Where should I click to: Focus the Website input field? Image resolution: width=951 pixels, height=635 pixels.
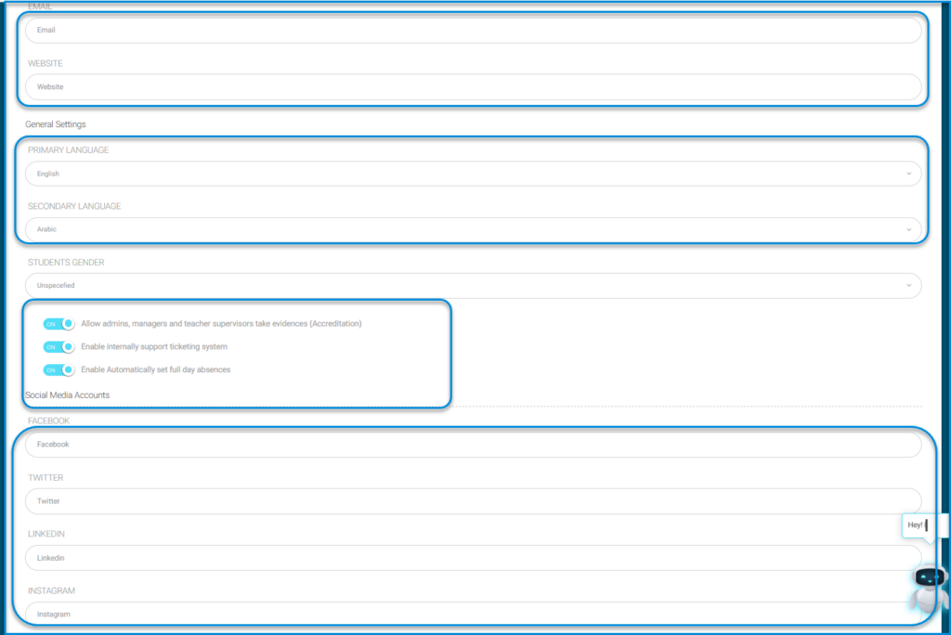click(473, 87)
